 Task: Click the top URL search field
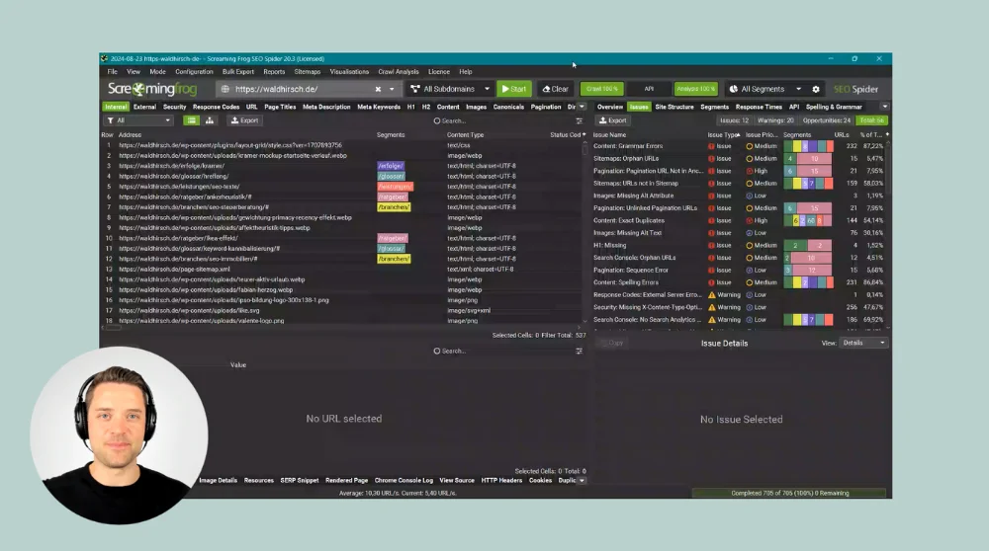[x=501, y=120]
